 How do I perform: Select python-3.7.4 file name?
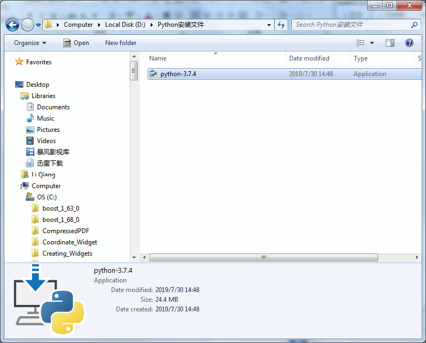(x=178, y=74)
